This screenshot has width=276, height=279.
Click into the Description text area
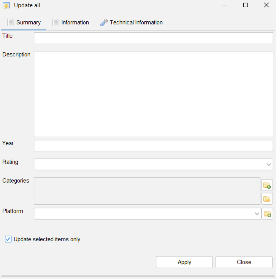(x=153, y=94)
